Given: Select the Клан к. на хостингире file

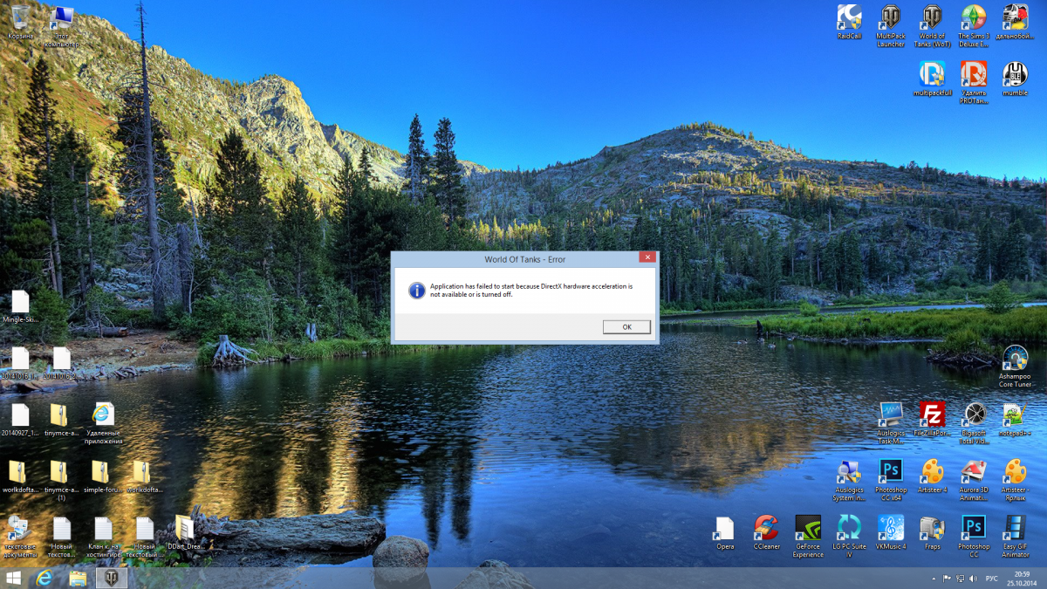Looking at the screenshot, I should 103,537.
